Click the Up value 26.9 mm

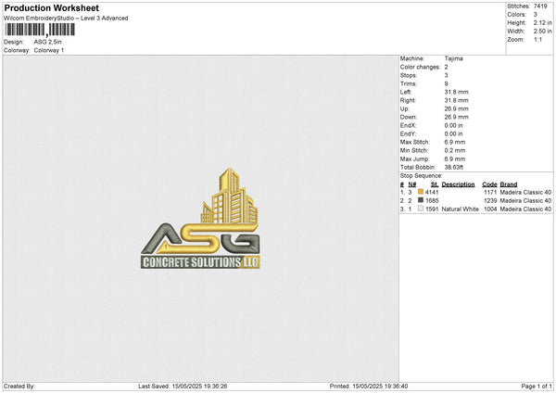tap(456, 108)
